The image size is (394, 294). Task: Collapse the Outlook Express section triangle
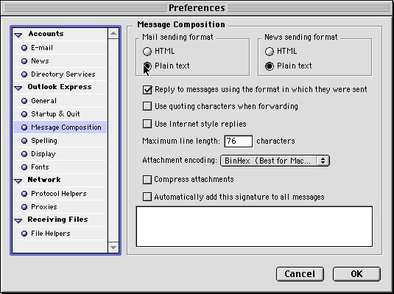point(18,88)
